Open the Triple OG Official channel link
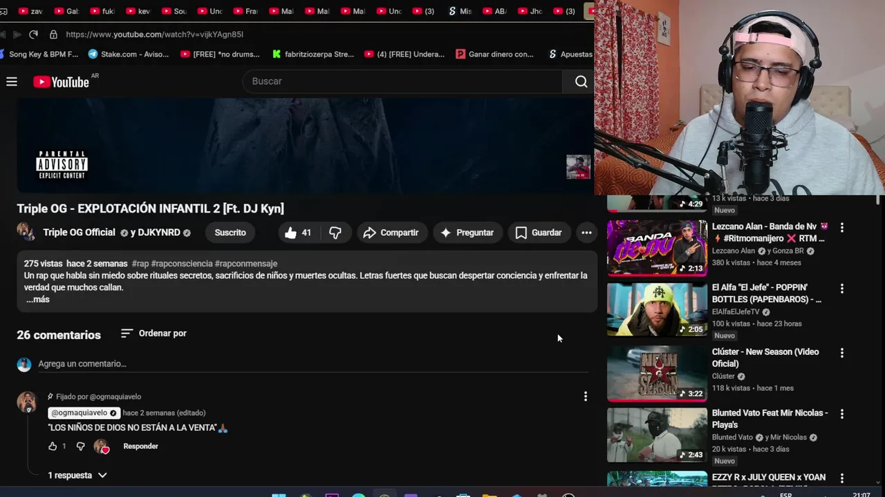This screenshot has width=885, height=497. click(x=79, y=233)
